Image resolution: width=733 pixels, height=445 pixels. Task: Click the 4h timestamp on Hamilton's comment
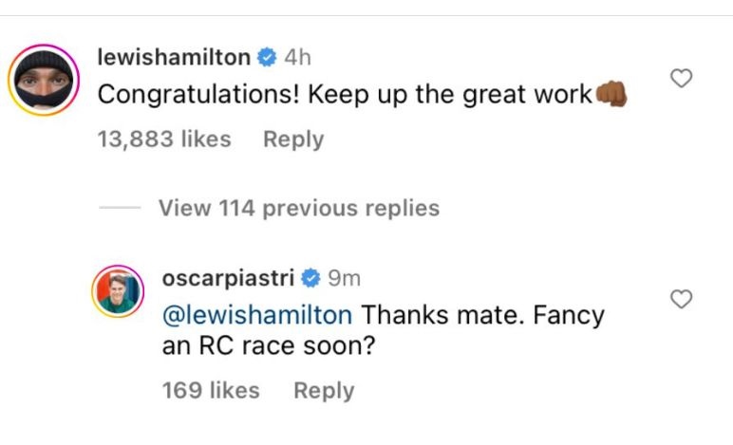[298, 58]
